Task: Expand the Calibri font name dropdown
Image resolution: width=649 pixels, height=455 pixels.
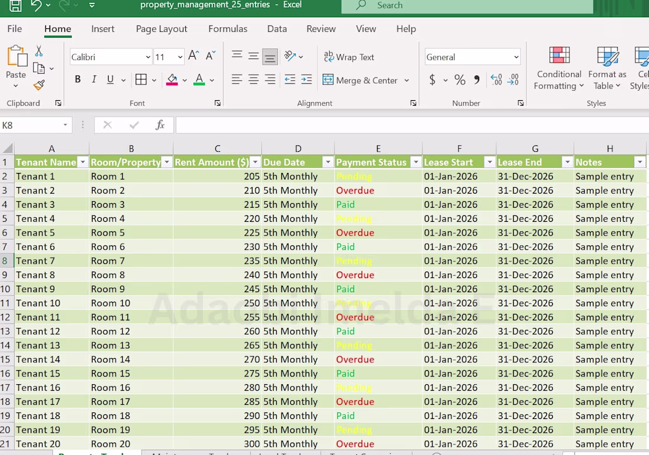Action: 147,57
